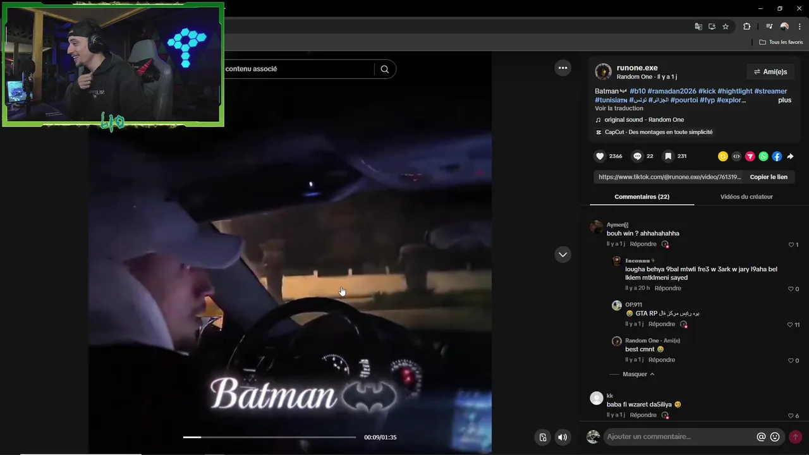The height and width of the screenshot is (455, 809).
Task: Open the media controls icon in Chrome
Action: (x=769, y=27)
